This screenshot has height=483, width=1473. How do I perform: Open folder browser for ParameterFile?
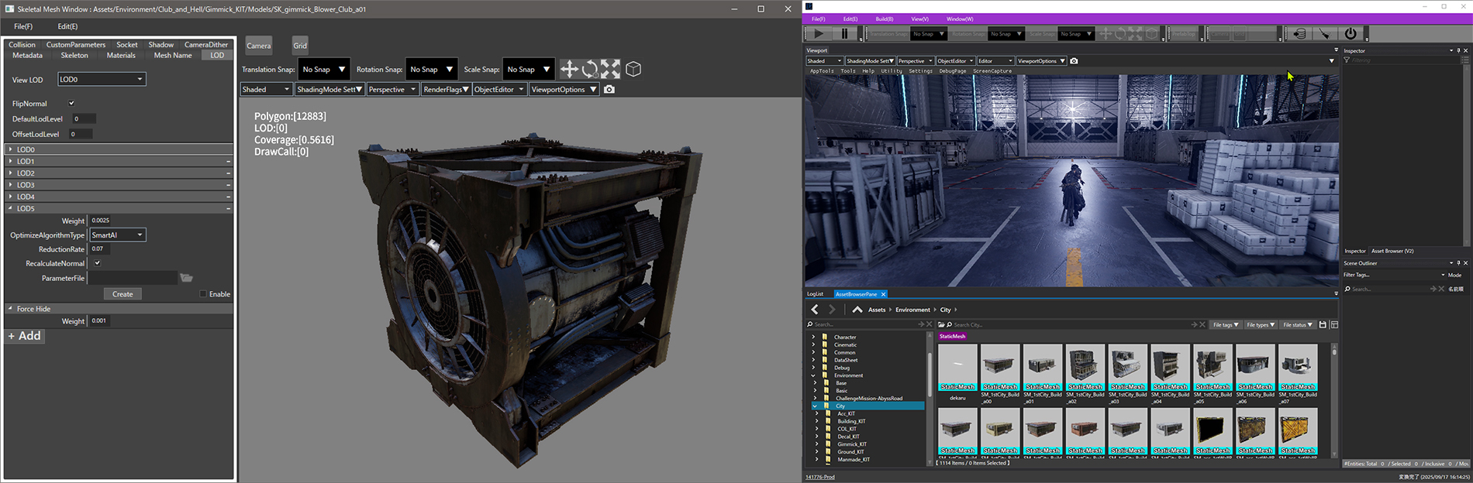click(186, 278)
